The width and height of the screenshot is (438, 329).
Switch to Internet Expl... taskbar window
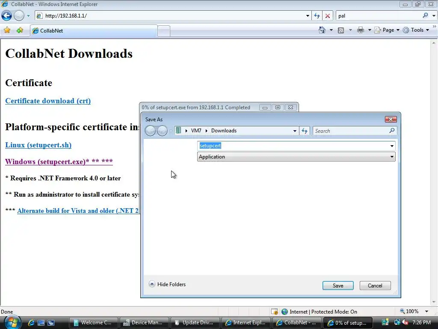pyautogui.click(x=246, y=323)
